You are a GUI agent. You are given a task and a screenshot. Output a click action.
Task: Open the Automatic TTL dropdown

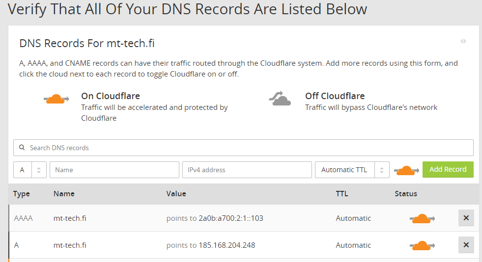(x=352, y=170)
